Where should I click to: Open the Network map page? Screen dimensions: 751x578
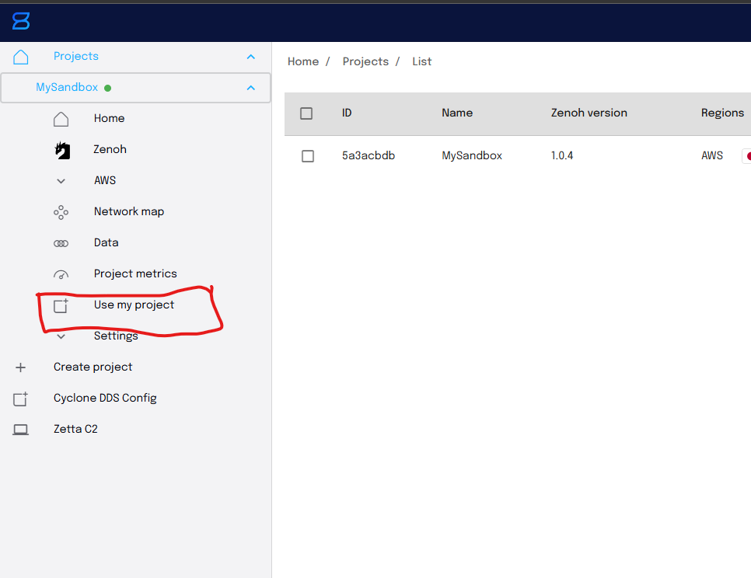129,211
